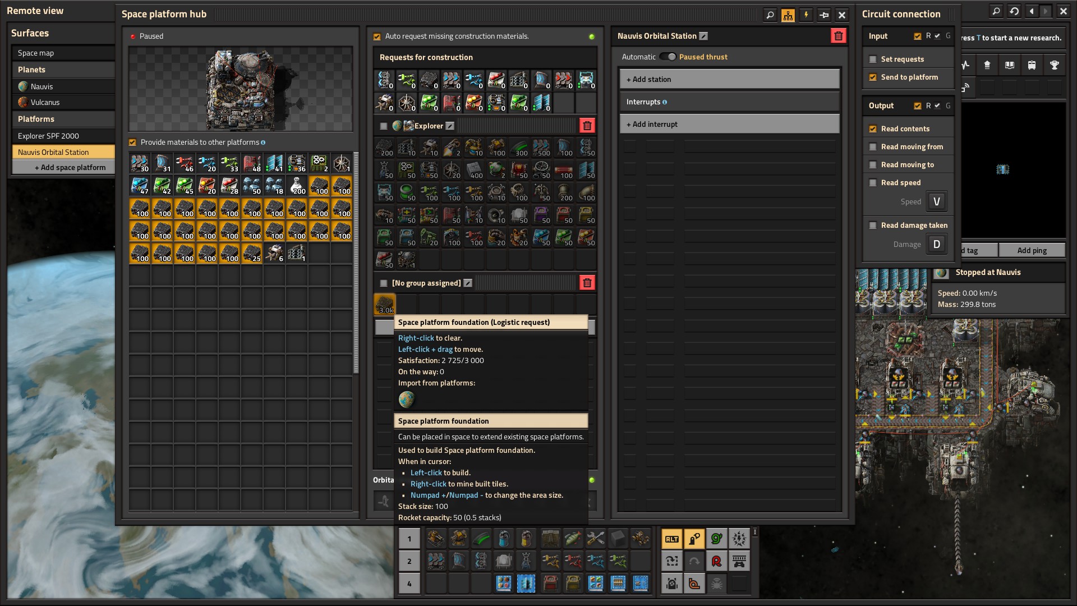Switch to Explorer SPF 2000 platform
The image size is (1077, 606).
(63, 136)
